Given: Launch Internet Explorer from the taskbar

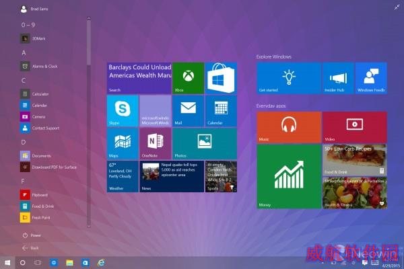Looking at the screenshot, I should (101, 262).
